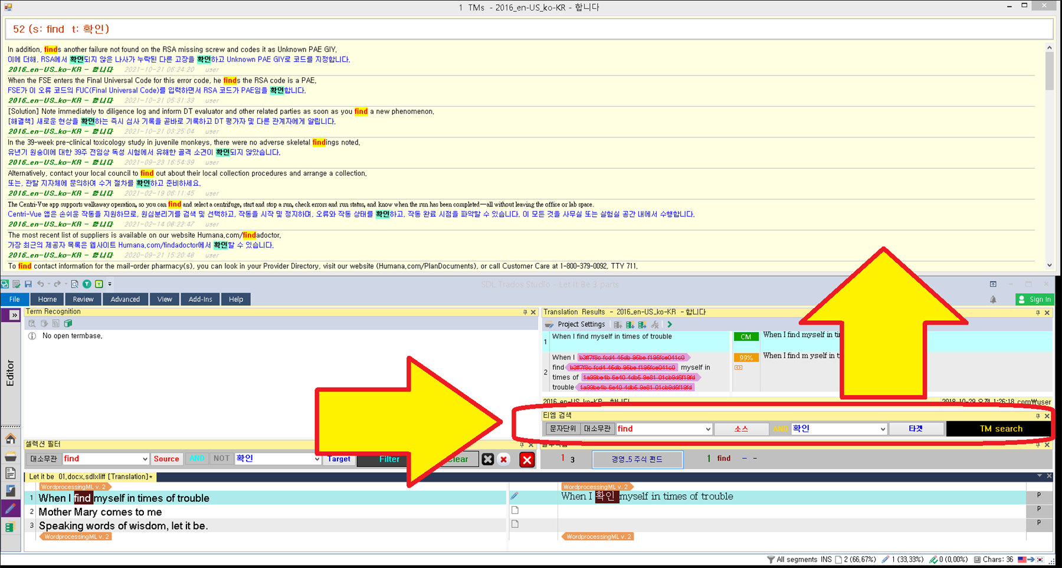This screenshot has height=568, width=1062.
Task: Open the View ribbon tab
Action: click(x=165, y=299)
